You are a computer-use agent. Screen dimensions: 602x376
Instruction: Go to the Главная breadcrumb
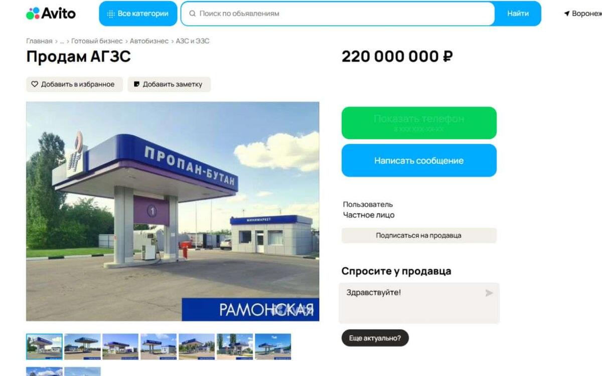point(39,41)
